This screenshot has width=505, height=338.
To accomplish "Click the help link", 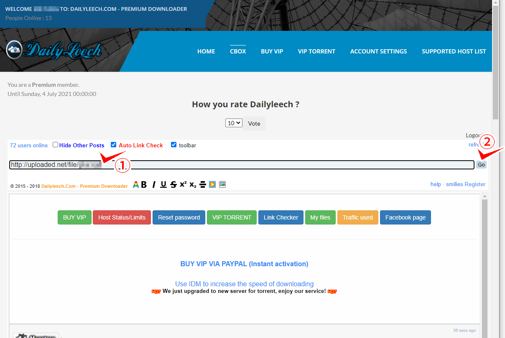I will [x=436, y=184].
